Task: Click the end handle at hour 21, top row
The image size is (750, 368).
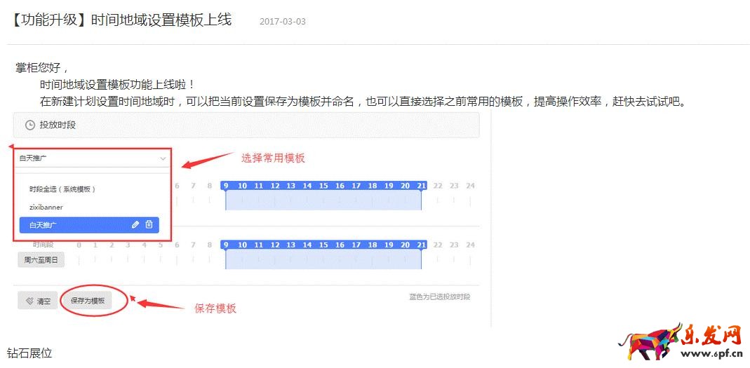Action: click(x=421, y=186)
